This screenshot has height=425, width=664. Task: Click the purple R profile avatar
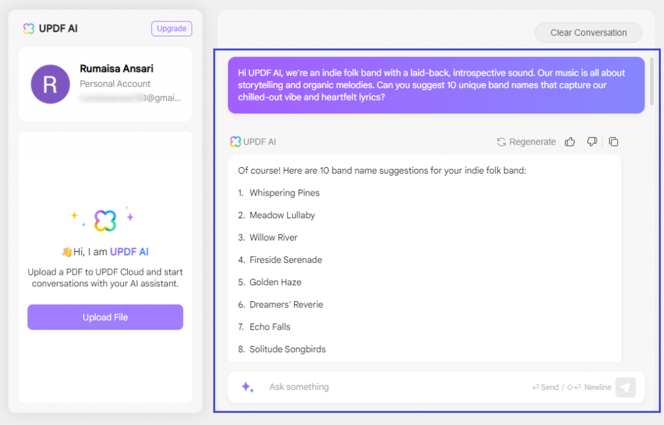tap(50, 84)
